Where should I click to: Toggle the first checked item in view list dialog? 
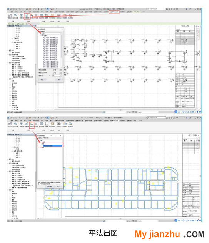click(44, 37)
